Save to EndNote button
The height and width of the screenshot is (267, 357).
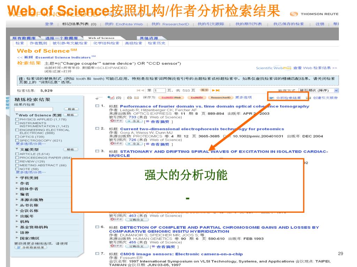coord(197,98)
